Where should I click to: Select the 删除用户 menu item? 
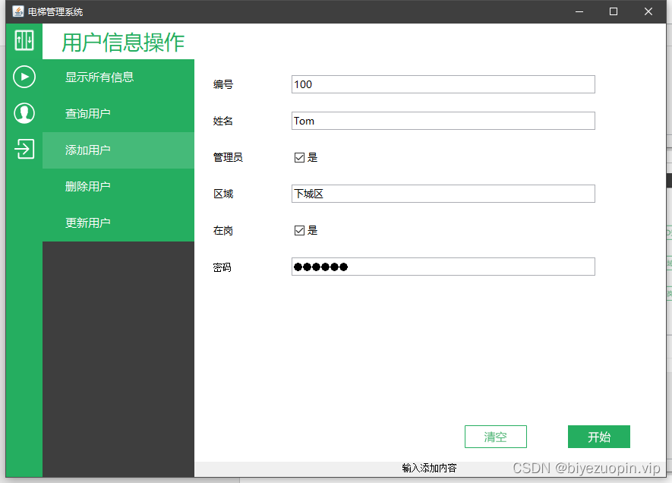click(88, 186)
